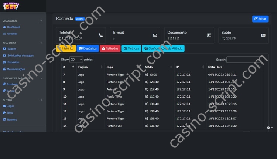Open Dashboard from the sidebar
Viewport: 277px width, 159px height.
coord(13,27)
